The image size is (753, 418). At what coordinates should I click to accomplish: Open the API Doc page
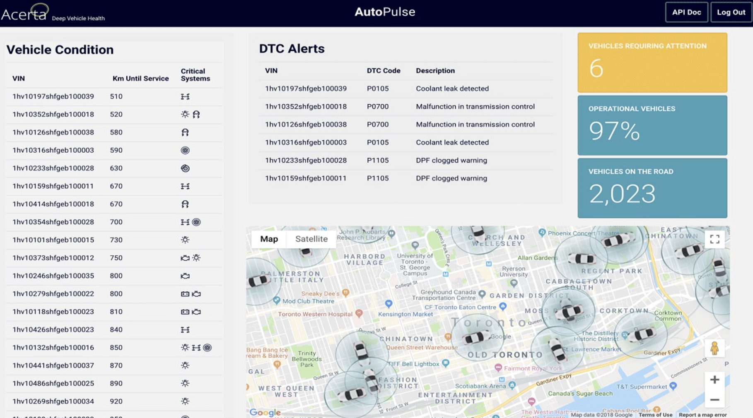click(x=686, y=12)
